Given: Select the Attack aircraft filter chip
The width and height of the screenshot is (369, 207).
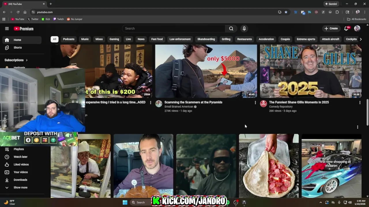Looking at the screenshot, I should [x=331, y=39].
